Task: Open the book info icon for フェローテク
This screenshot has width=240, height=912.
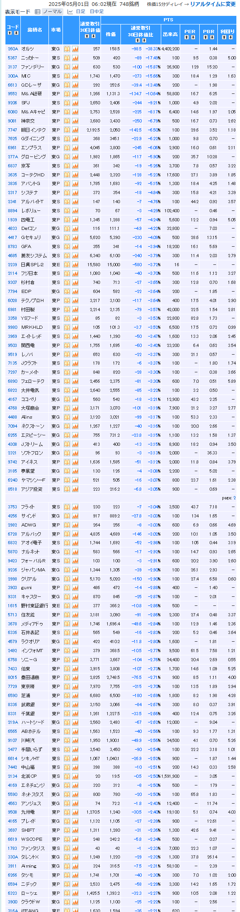Action: tap(67, 381)
